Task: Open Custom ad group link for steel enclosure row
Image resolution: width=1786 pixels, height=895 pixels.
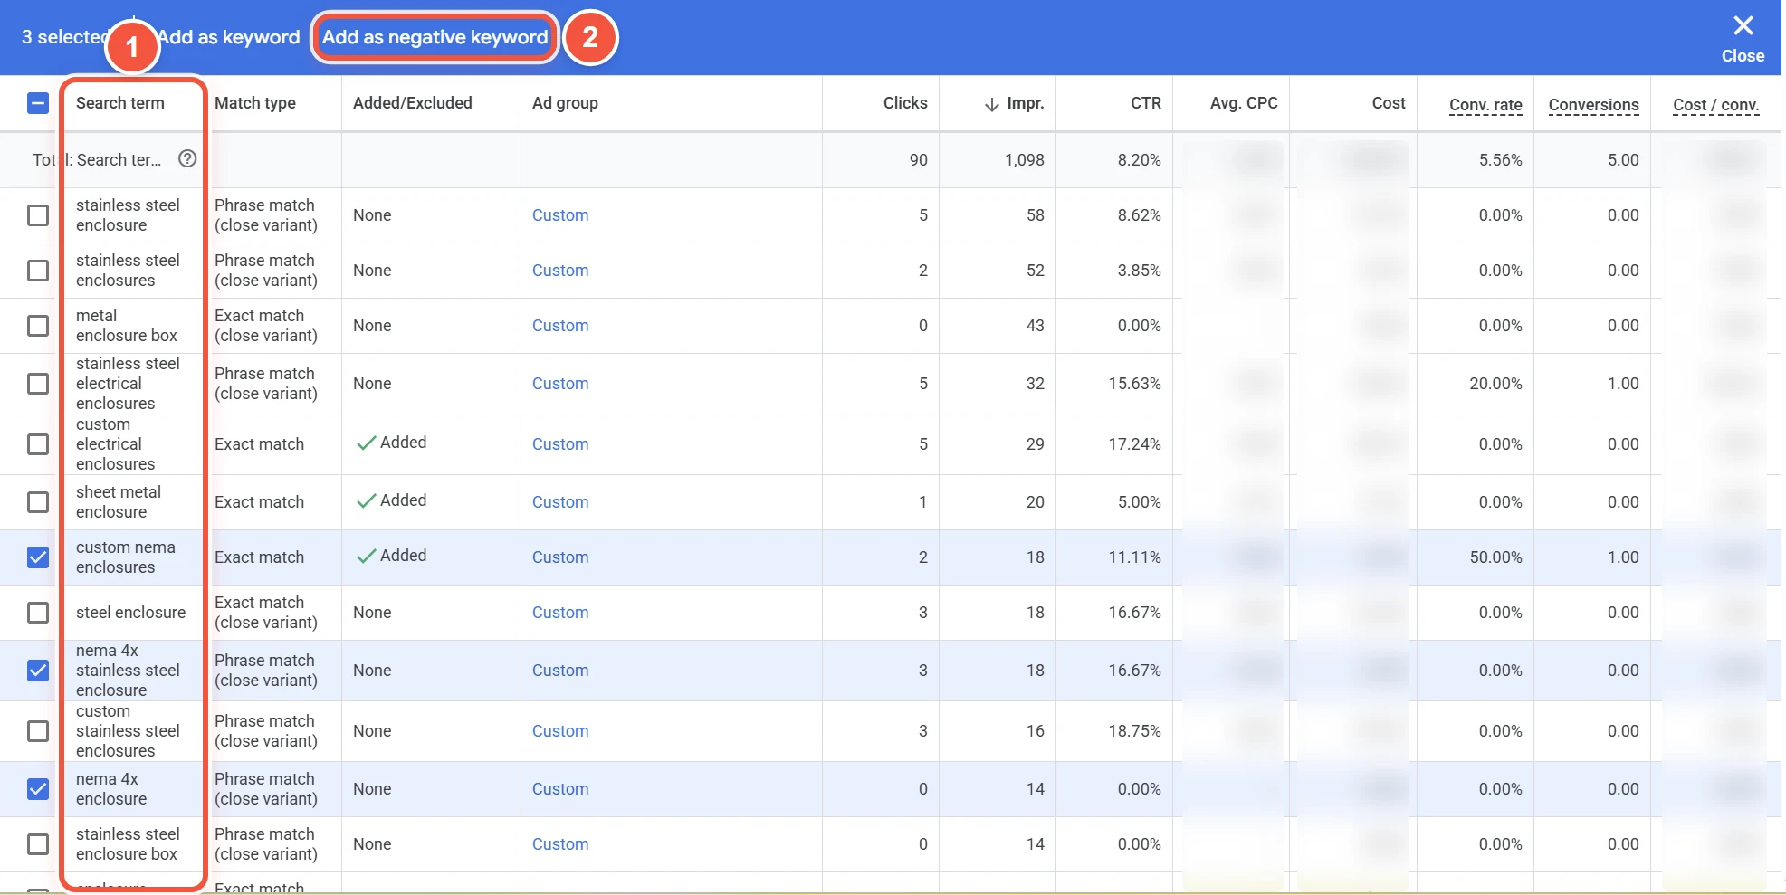Action: click(560, 613)
